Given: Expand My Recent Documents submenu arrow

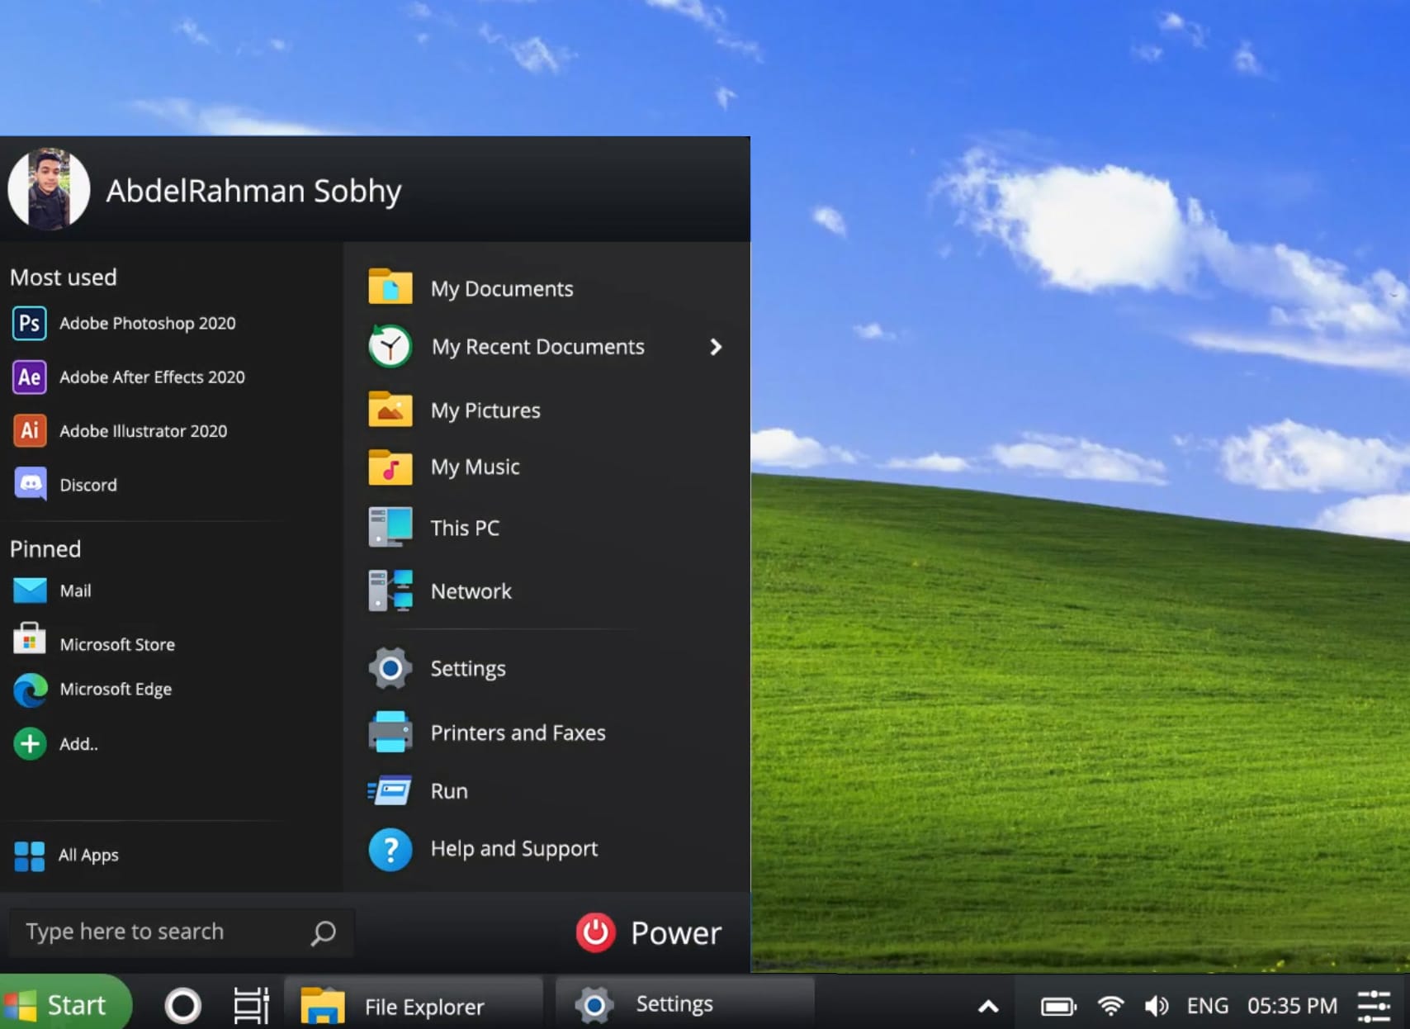Looking at the screenshot, I should [716, 347].
